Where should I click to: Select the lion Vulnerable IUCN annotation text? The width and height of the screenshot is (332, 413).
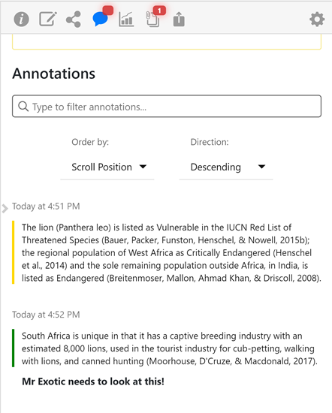pos(171,252)
